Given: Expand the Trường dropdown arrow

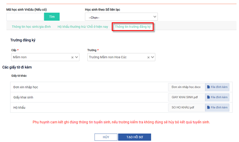Looking at the screenshot, I should tap(152, 57).
